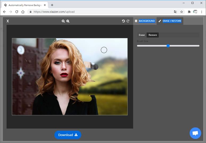Bookmark this page with the star icon
The height and width of the screenshot is (143, 206).
click(182, 12)
